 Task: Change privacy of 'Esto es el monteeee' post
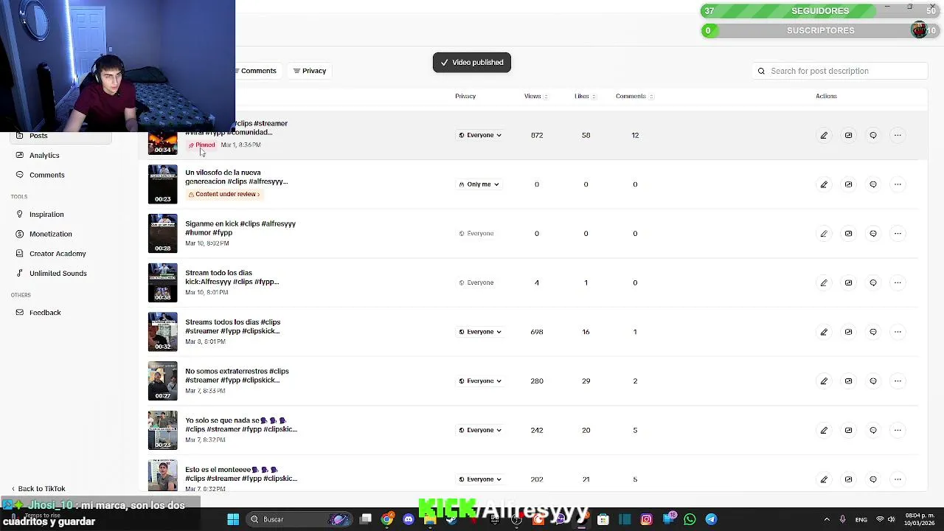coord(480,479)
